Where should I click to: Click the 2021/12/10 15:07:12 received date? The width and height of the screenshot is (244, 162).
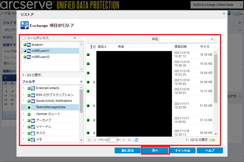(182, 55)
